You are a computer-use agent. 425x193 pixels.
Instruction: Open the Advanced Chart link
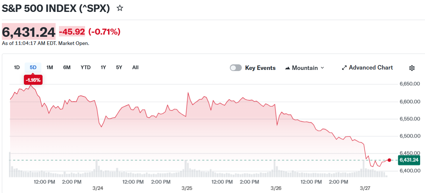tap(371, 67)
